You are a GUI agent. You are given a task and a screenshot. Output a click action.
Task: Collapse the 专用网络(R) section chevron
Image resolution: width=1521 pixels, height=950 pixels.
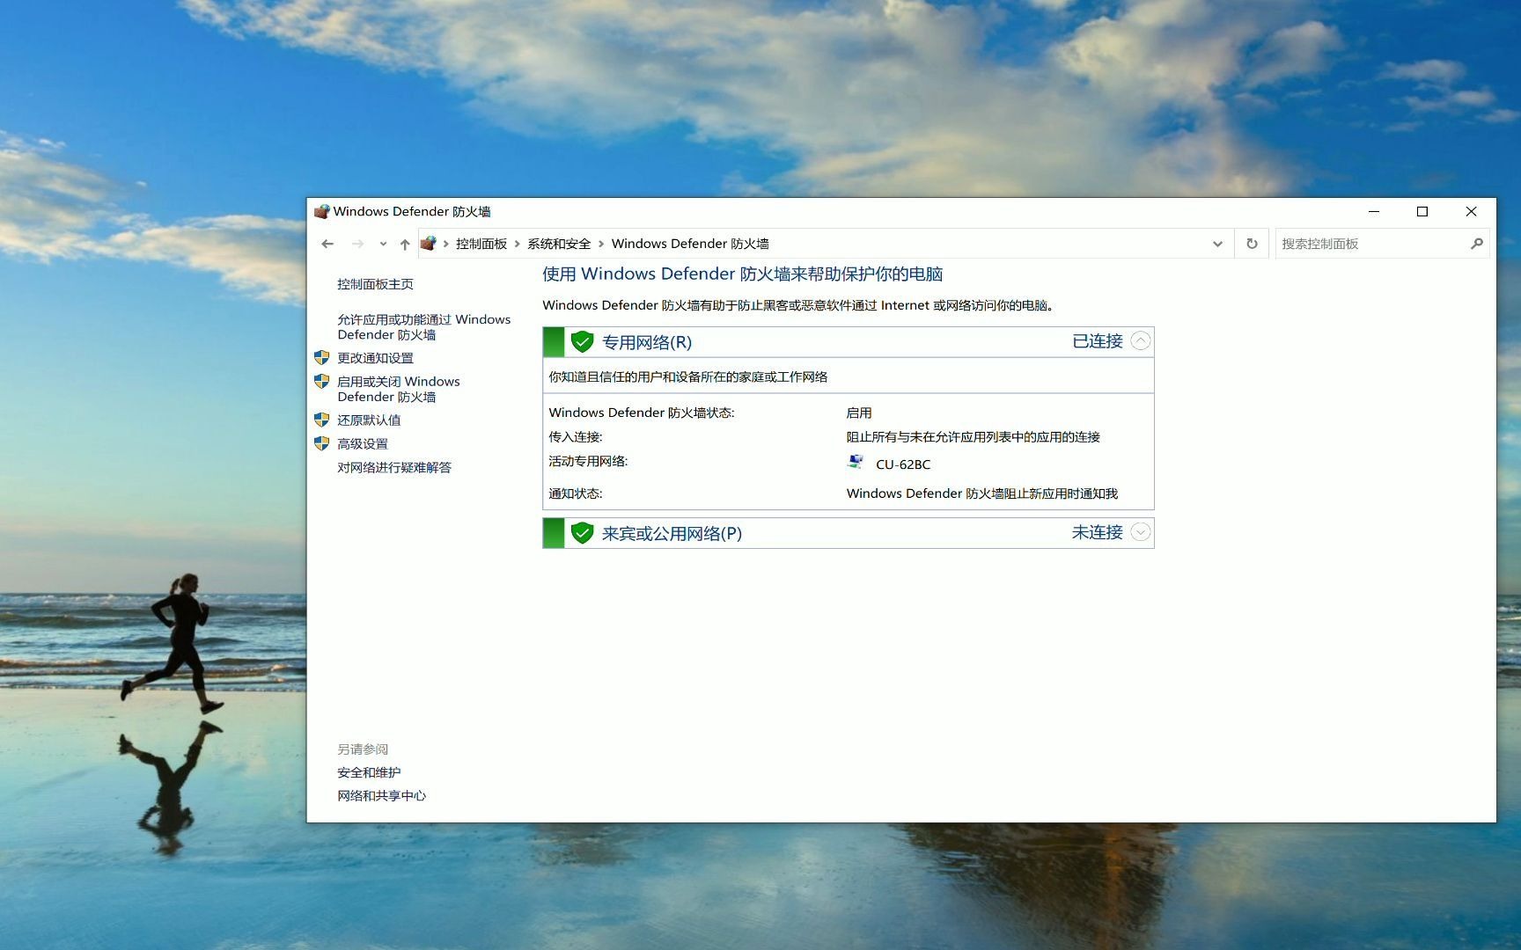pos(1141,340)
